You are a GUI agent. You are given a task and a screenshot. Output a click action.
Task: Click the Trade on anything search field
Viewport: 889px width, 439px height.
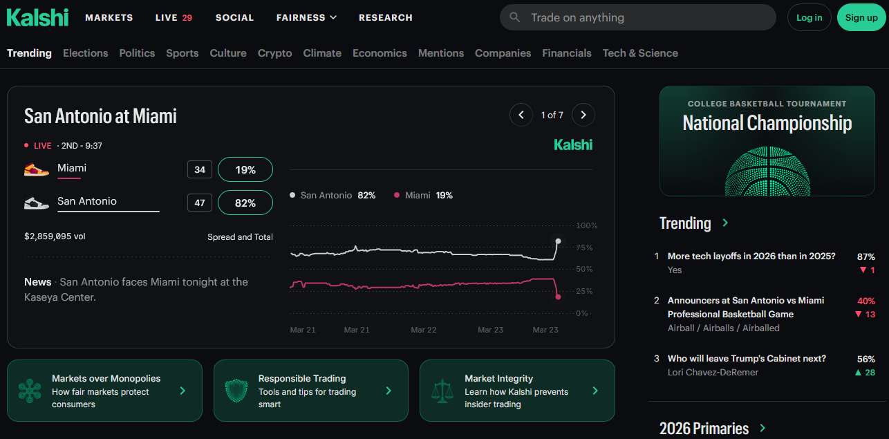622,17
